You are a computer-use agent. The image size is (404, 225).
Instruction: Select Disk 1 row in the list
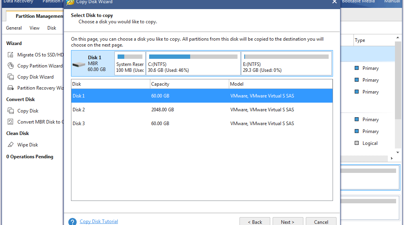point(202,96)
